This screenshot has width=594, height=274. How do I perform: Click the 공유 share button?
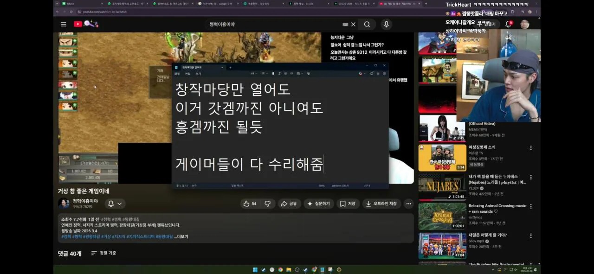click(289, 204)
